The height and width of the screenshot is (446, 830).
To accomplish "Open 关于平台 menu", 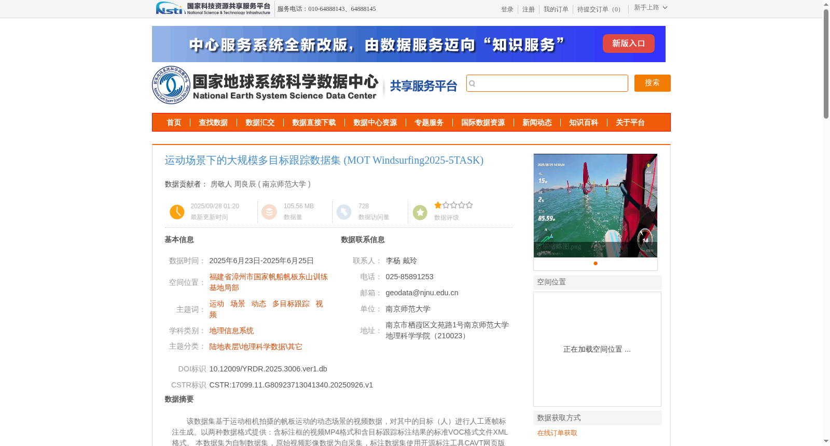I will pos(630,123).
